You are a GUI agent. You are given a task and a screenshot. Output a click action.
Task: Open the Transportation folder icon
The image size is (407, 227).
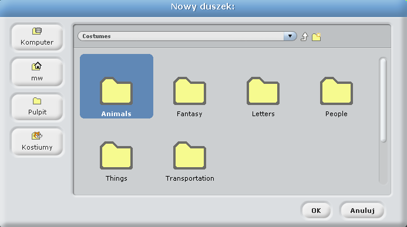[x=190, y=155]
